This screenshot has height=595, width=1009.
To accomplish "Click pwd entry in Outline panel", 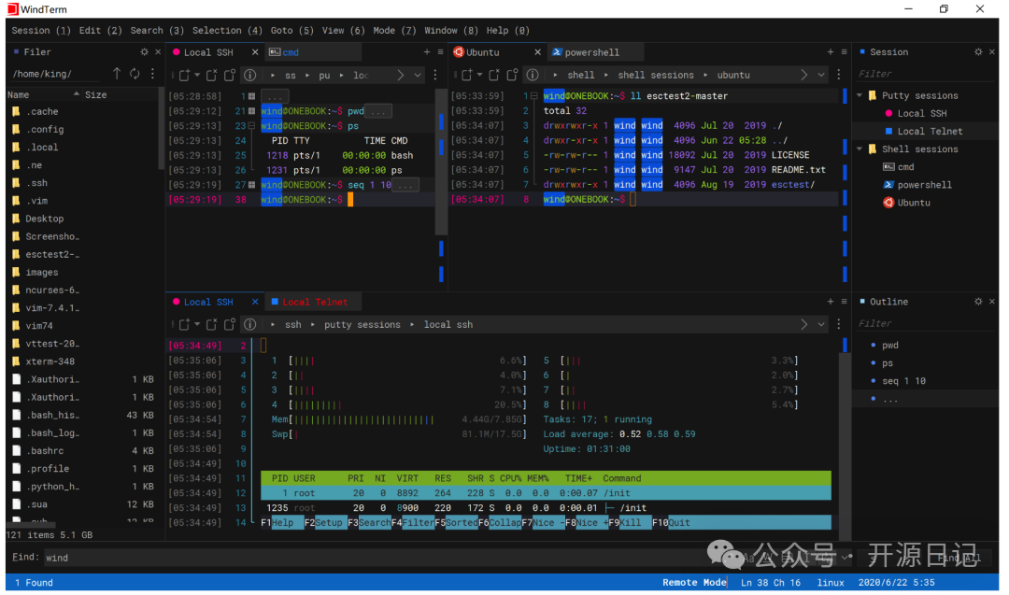I will (889, 346).
